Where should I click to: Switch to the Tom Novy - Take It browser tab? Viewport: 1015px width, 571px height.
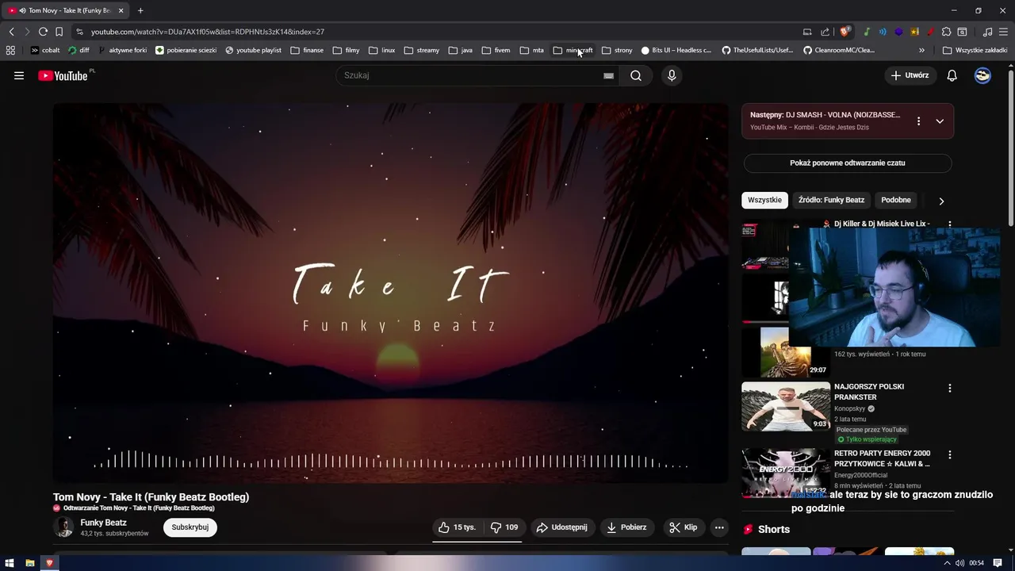coord(66,10)
